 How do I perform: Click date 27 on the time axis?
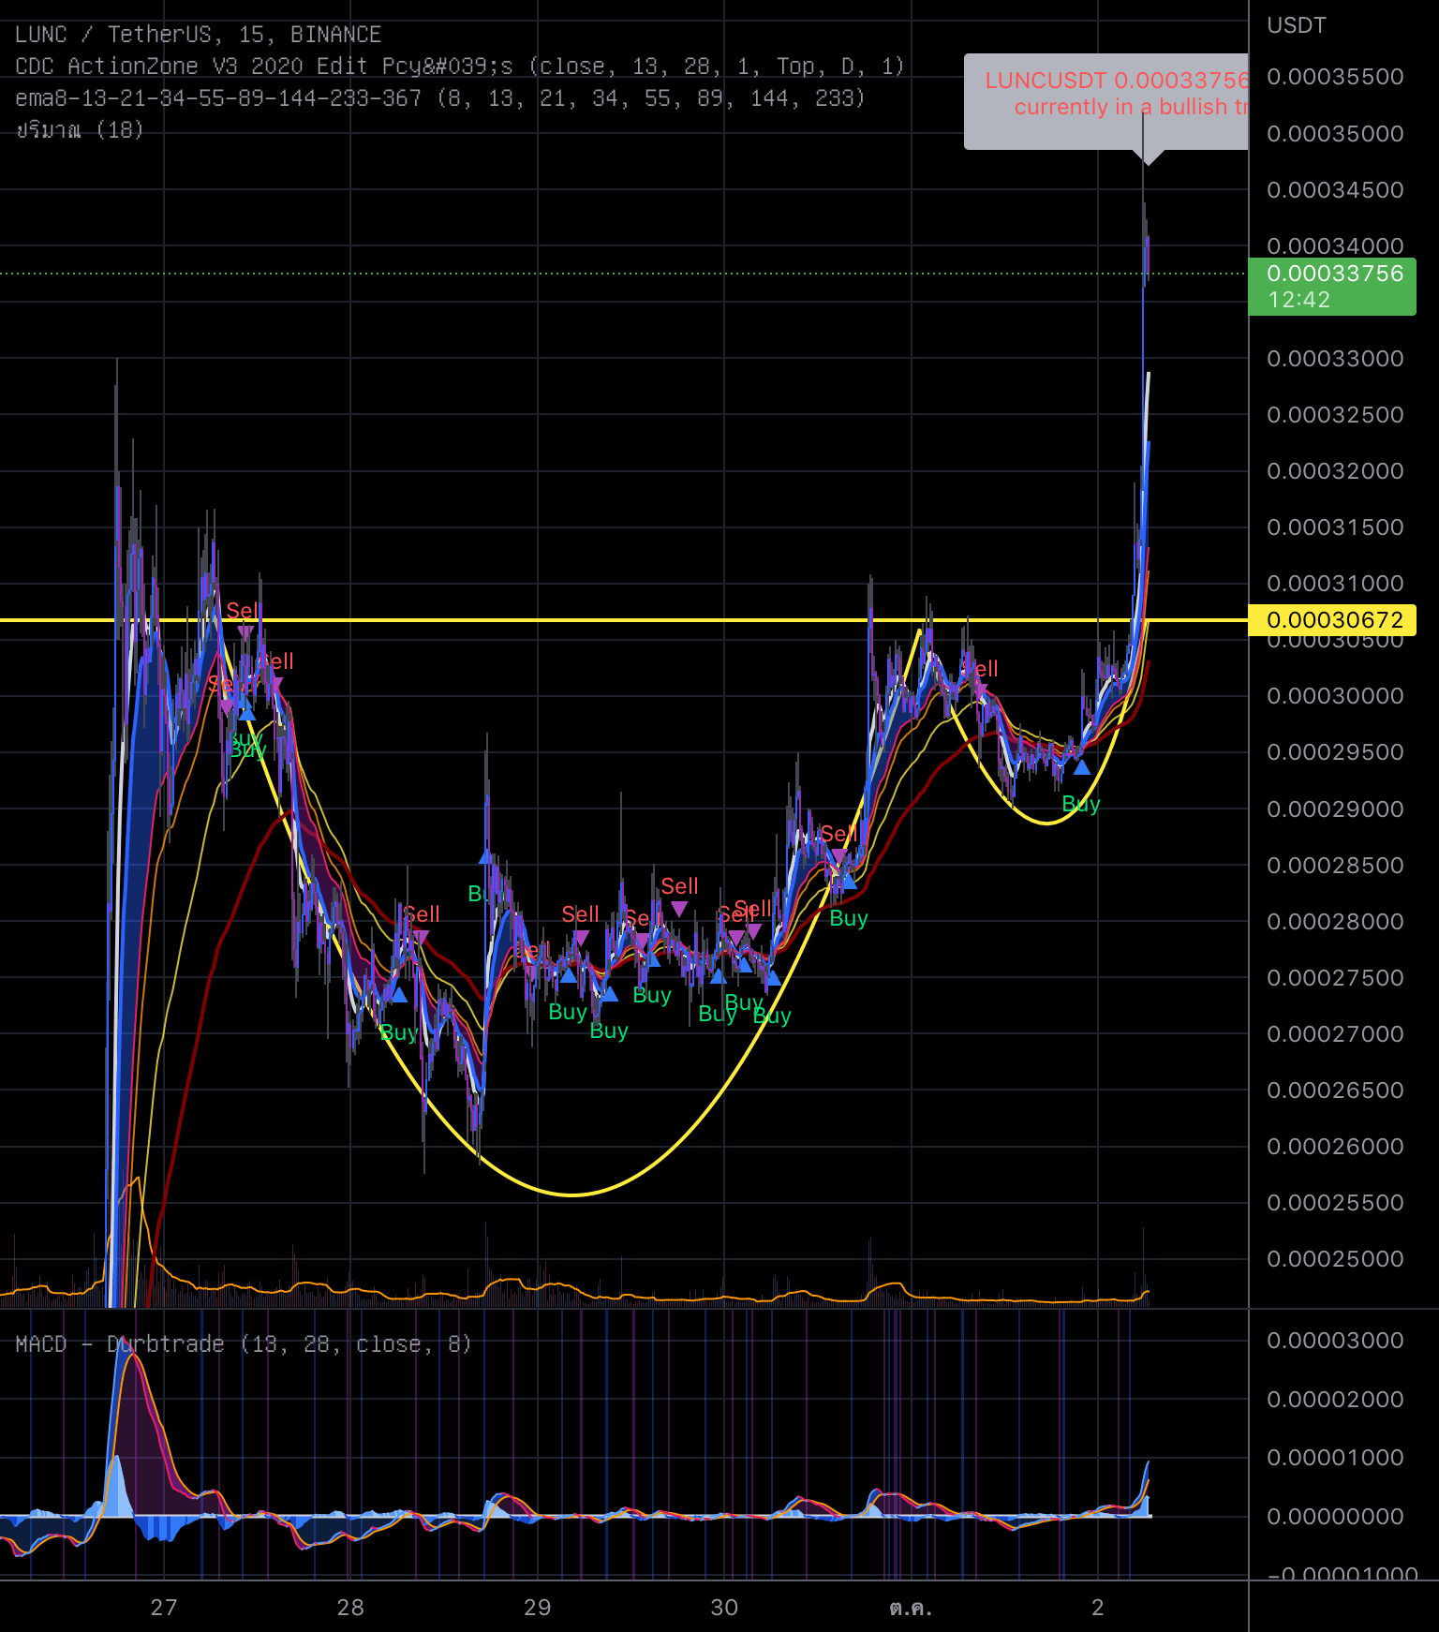click(164, 1608)
